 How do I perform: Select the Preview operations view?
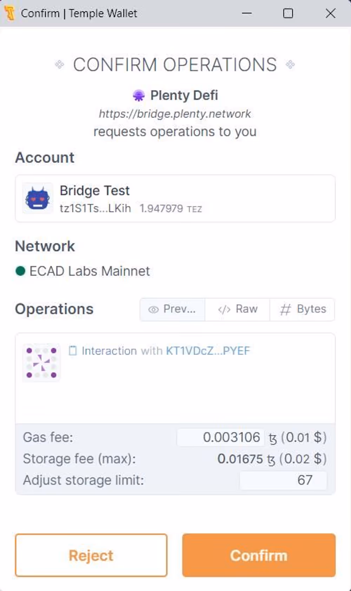[172, 309]
